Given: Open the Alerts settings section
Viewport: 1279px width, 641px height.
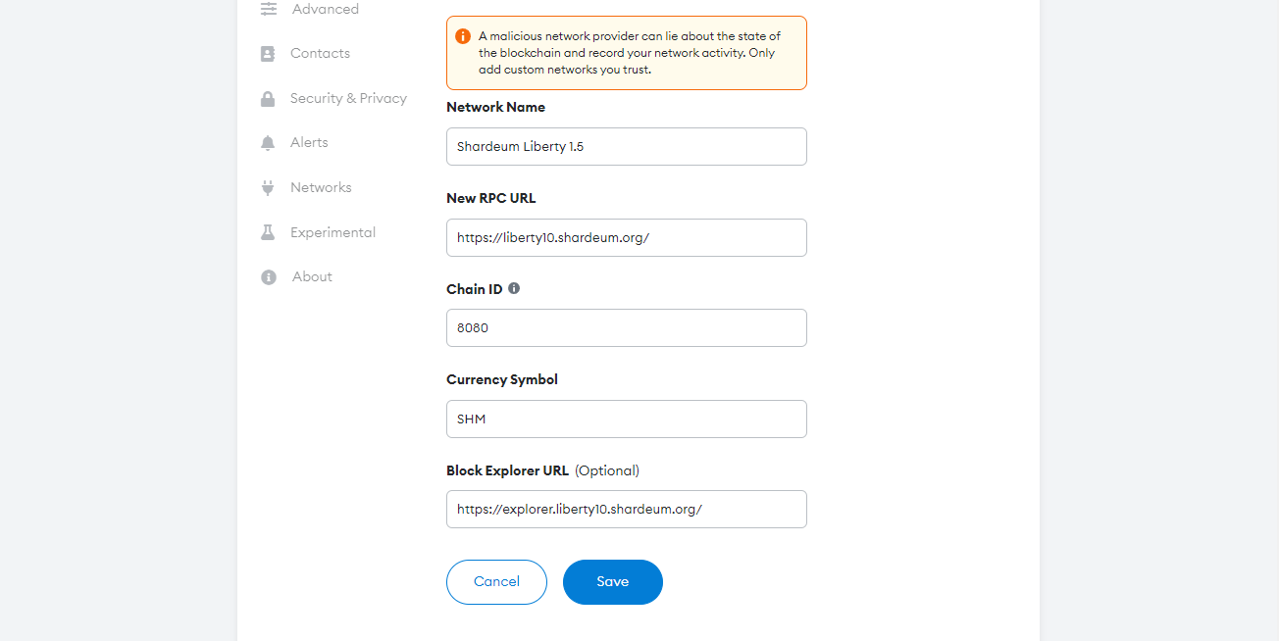Looking at the screenshot, I should coord(309,143).
